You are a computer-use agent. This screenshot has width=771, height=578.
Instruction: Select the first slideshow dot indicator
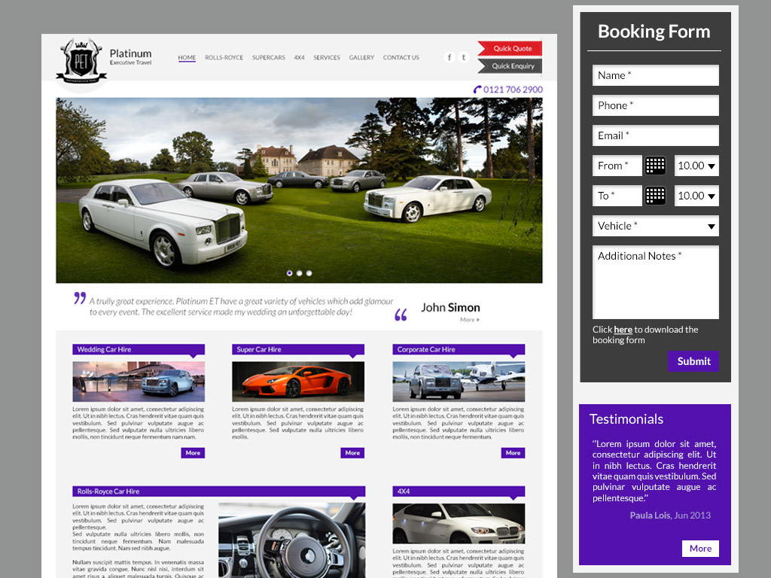289,273
